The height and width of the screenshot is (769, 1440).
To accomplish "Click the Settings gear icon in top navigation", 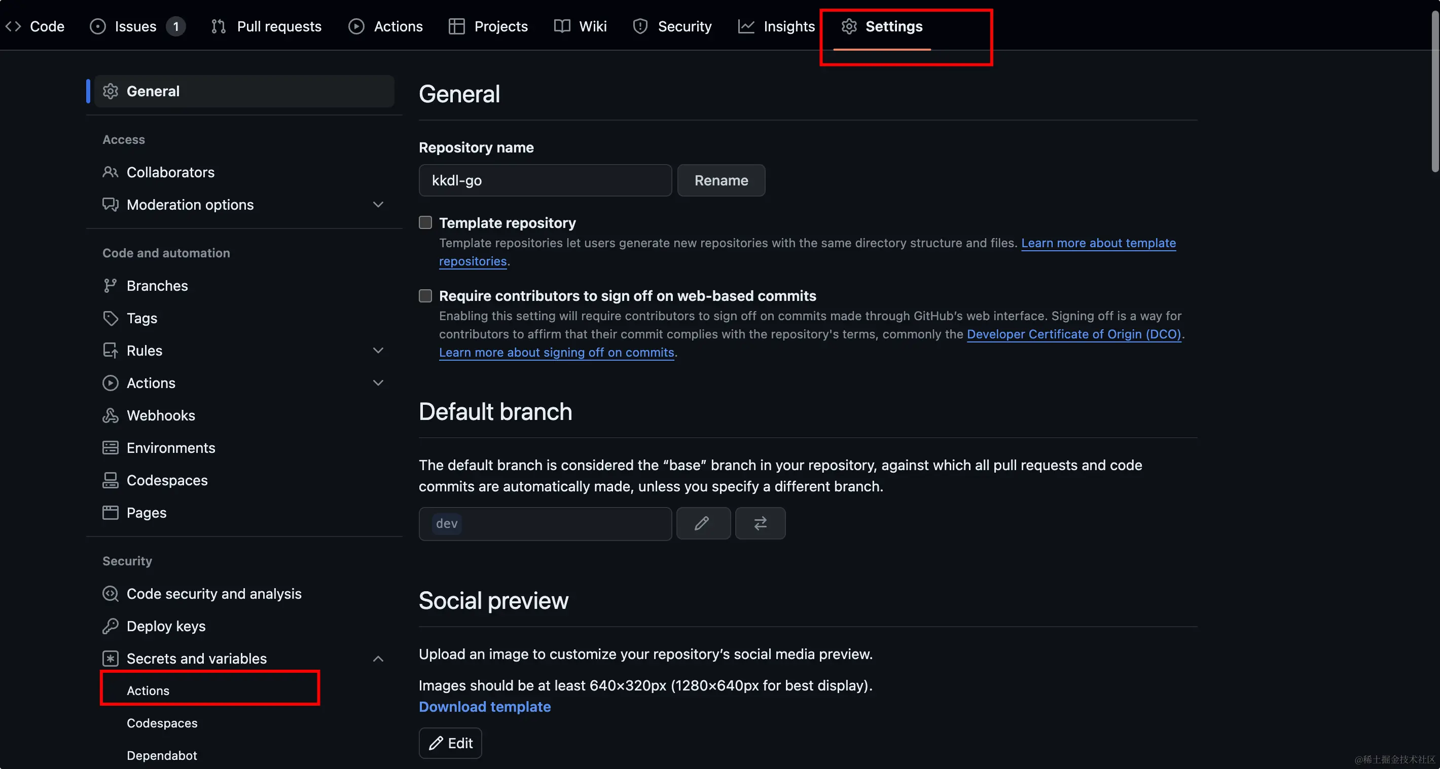I will pyautogui.click(x=849, y=26).
